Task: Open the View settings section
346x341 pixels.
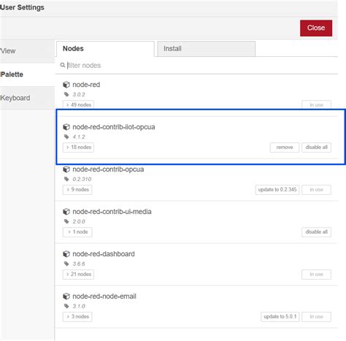Action: coord(27,51)
